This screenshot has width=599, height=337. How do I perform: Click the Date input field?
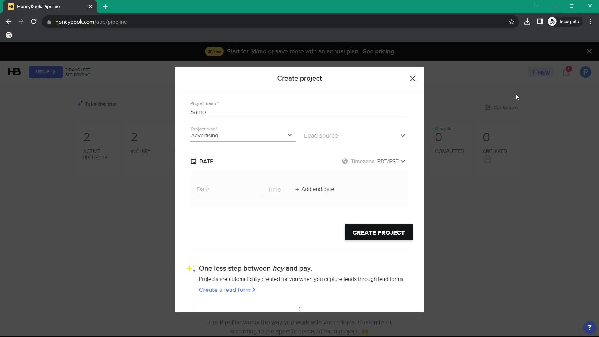click(x=229, y=189)
